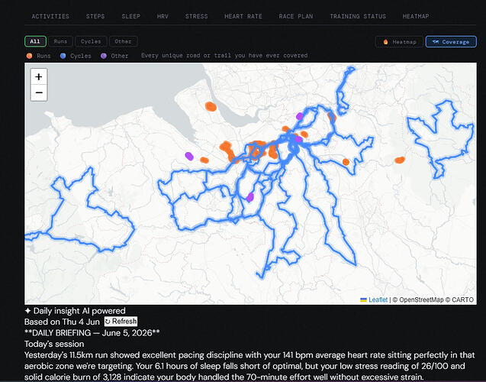486x382 pixels.
Task: Click the route icon on Coverage button
Action: [x=436, y=41]
